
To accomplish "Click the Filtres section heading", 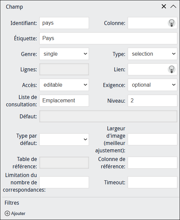I will (12, 203).
